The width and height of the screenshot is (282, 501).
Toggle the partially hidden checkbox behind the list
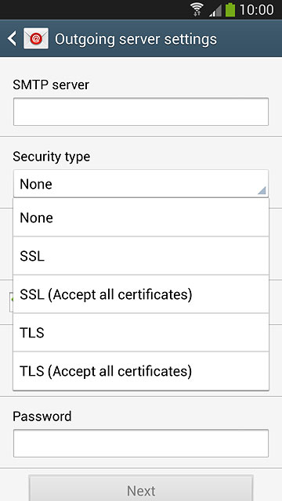(x=11, y=302)
